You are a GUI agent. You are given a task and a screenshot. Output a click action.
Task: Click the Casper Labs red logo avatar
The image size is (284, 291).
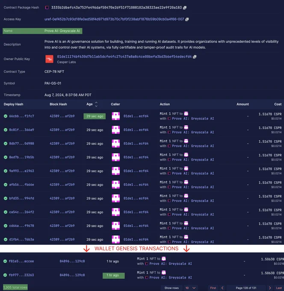49,59
